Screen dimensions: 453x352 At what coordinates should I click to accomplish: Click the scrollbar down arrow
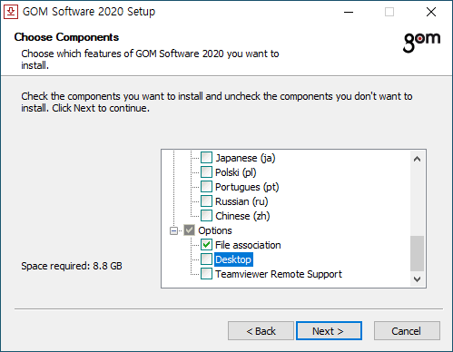click(x=417, y=279)
